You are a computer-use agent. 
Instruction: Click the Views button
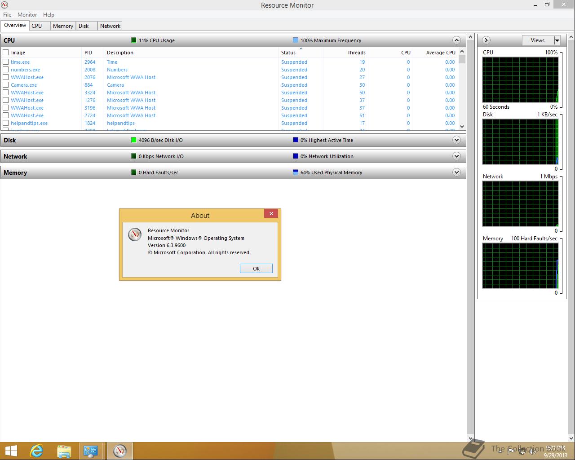tap(538, 40)
